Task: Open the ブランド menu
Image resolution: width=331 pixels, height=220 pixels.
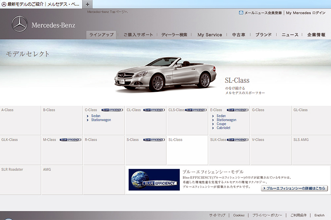Action: click(263, 35)
